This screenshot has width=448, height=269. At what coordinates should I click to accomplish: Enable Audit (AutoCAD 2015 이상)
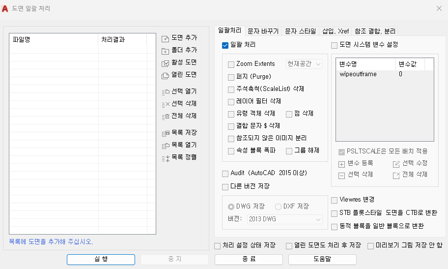pyautogui.click(x=225, y=174)
